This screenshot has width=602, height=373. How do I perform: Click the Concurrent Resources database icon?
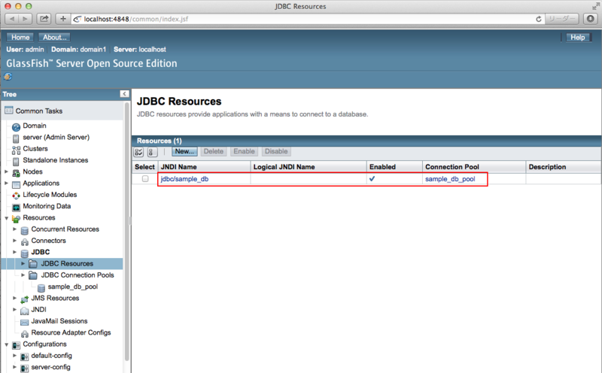(x=24, y=230)
